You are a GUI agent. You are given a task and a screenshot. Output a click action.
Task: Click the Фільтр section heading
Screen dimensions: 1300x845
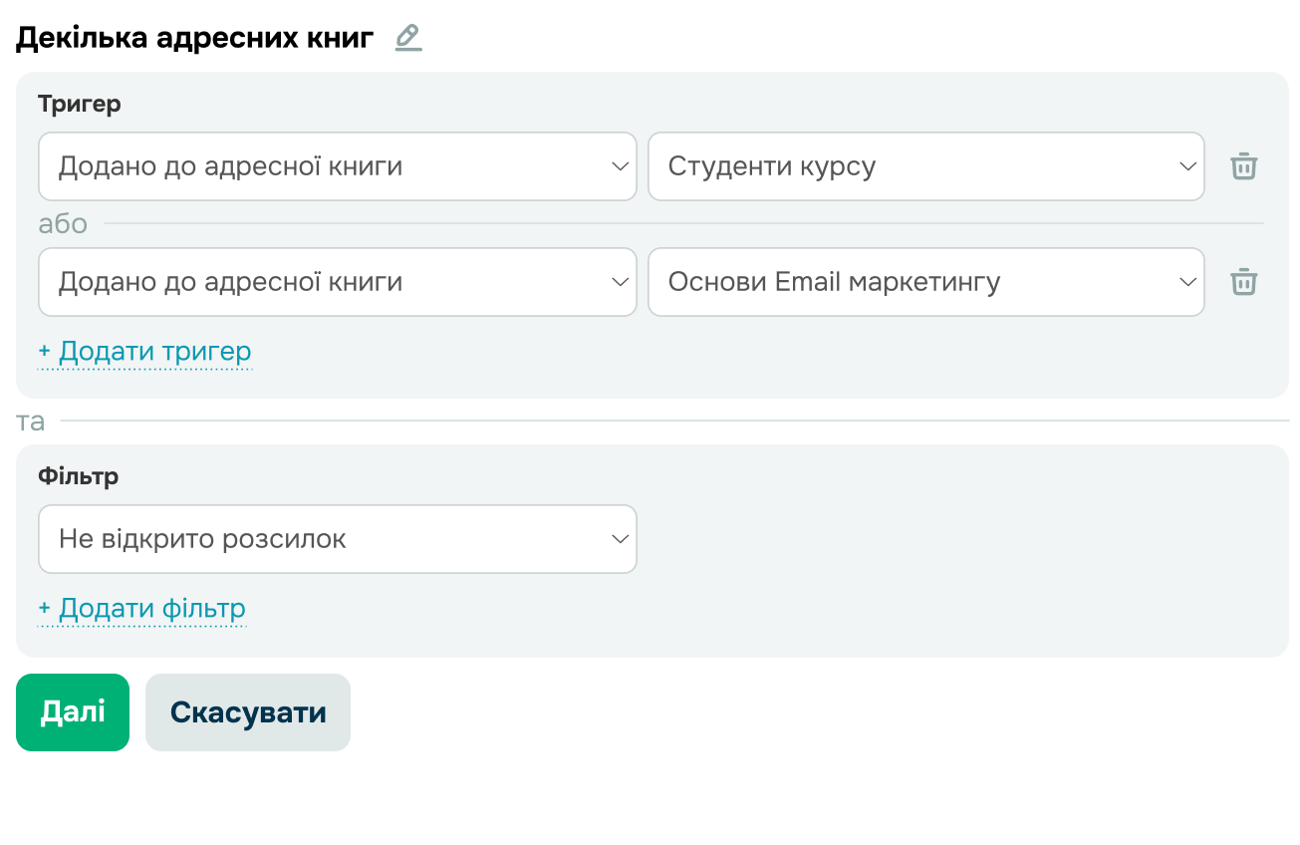coord(79,476)
